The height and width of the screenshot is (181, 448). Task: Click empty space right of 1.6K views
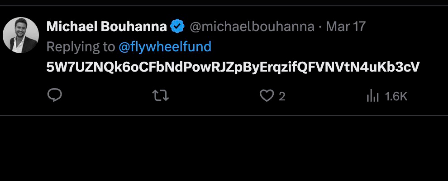point(428,96)
